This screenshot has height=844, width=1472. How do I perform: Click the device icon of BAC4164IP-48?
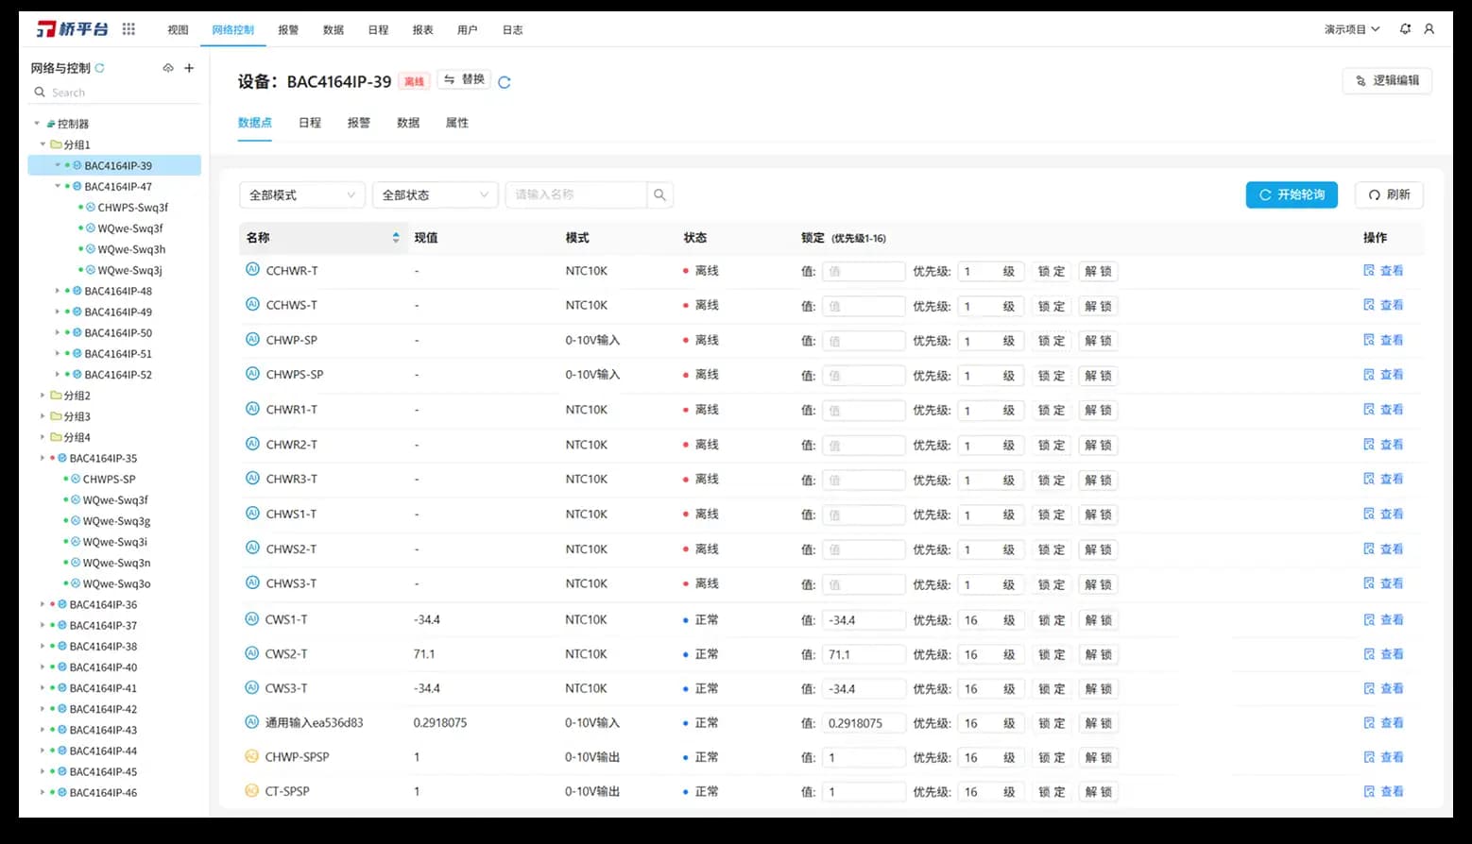pos(77,291)
